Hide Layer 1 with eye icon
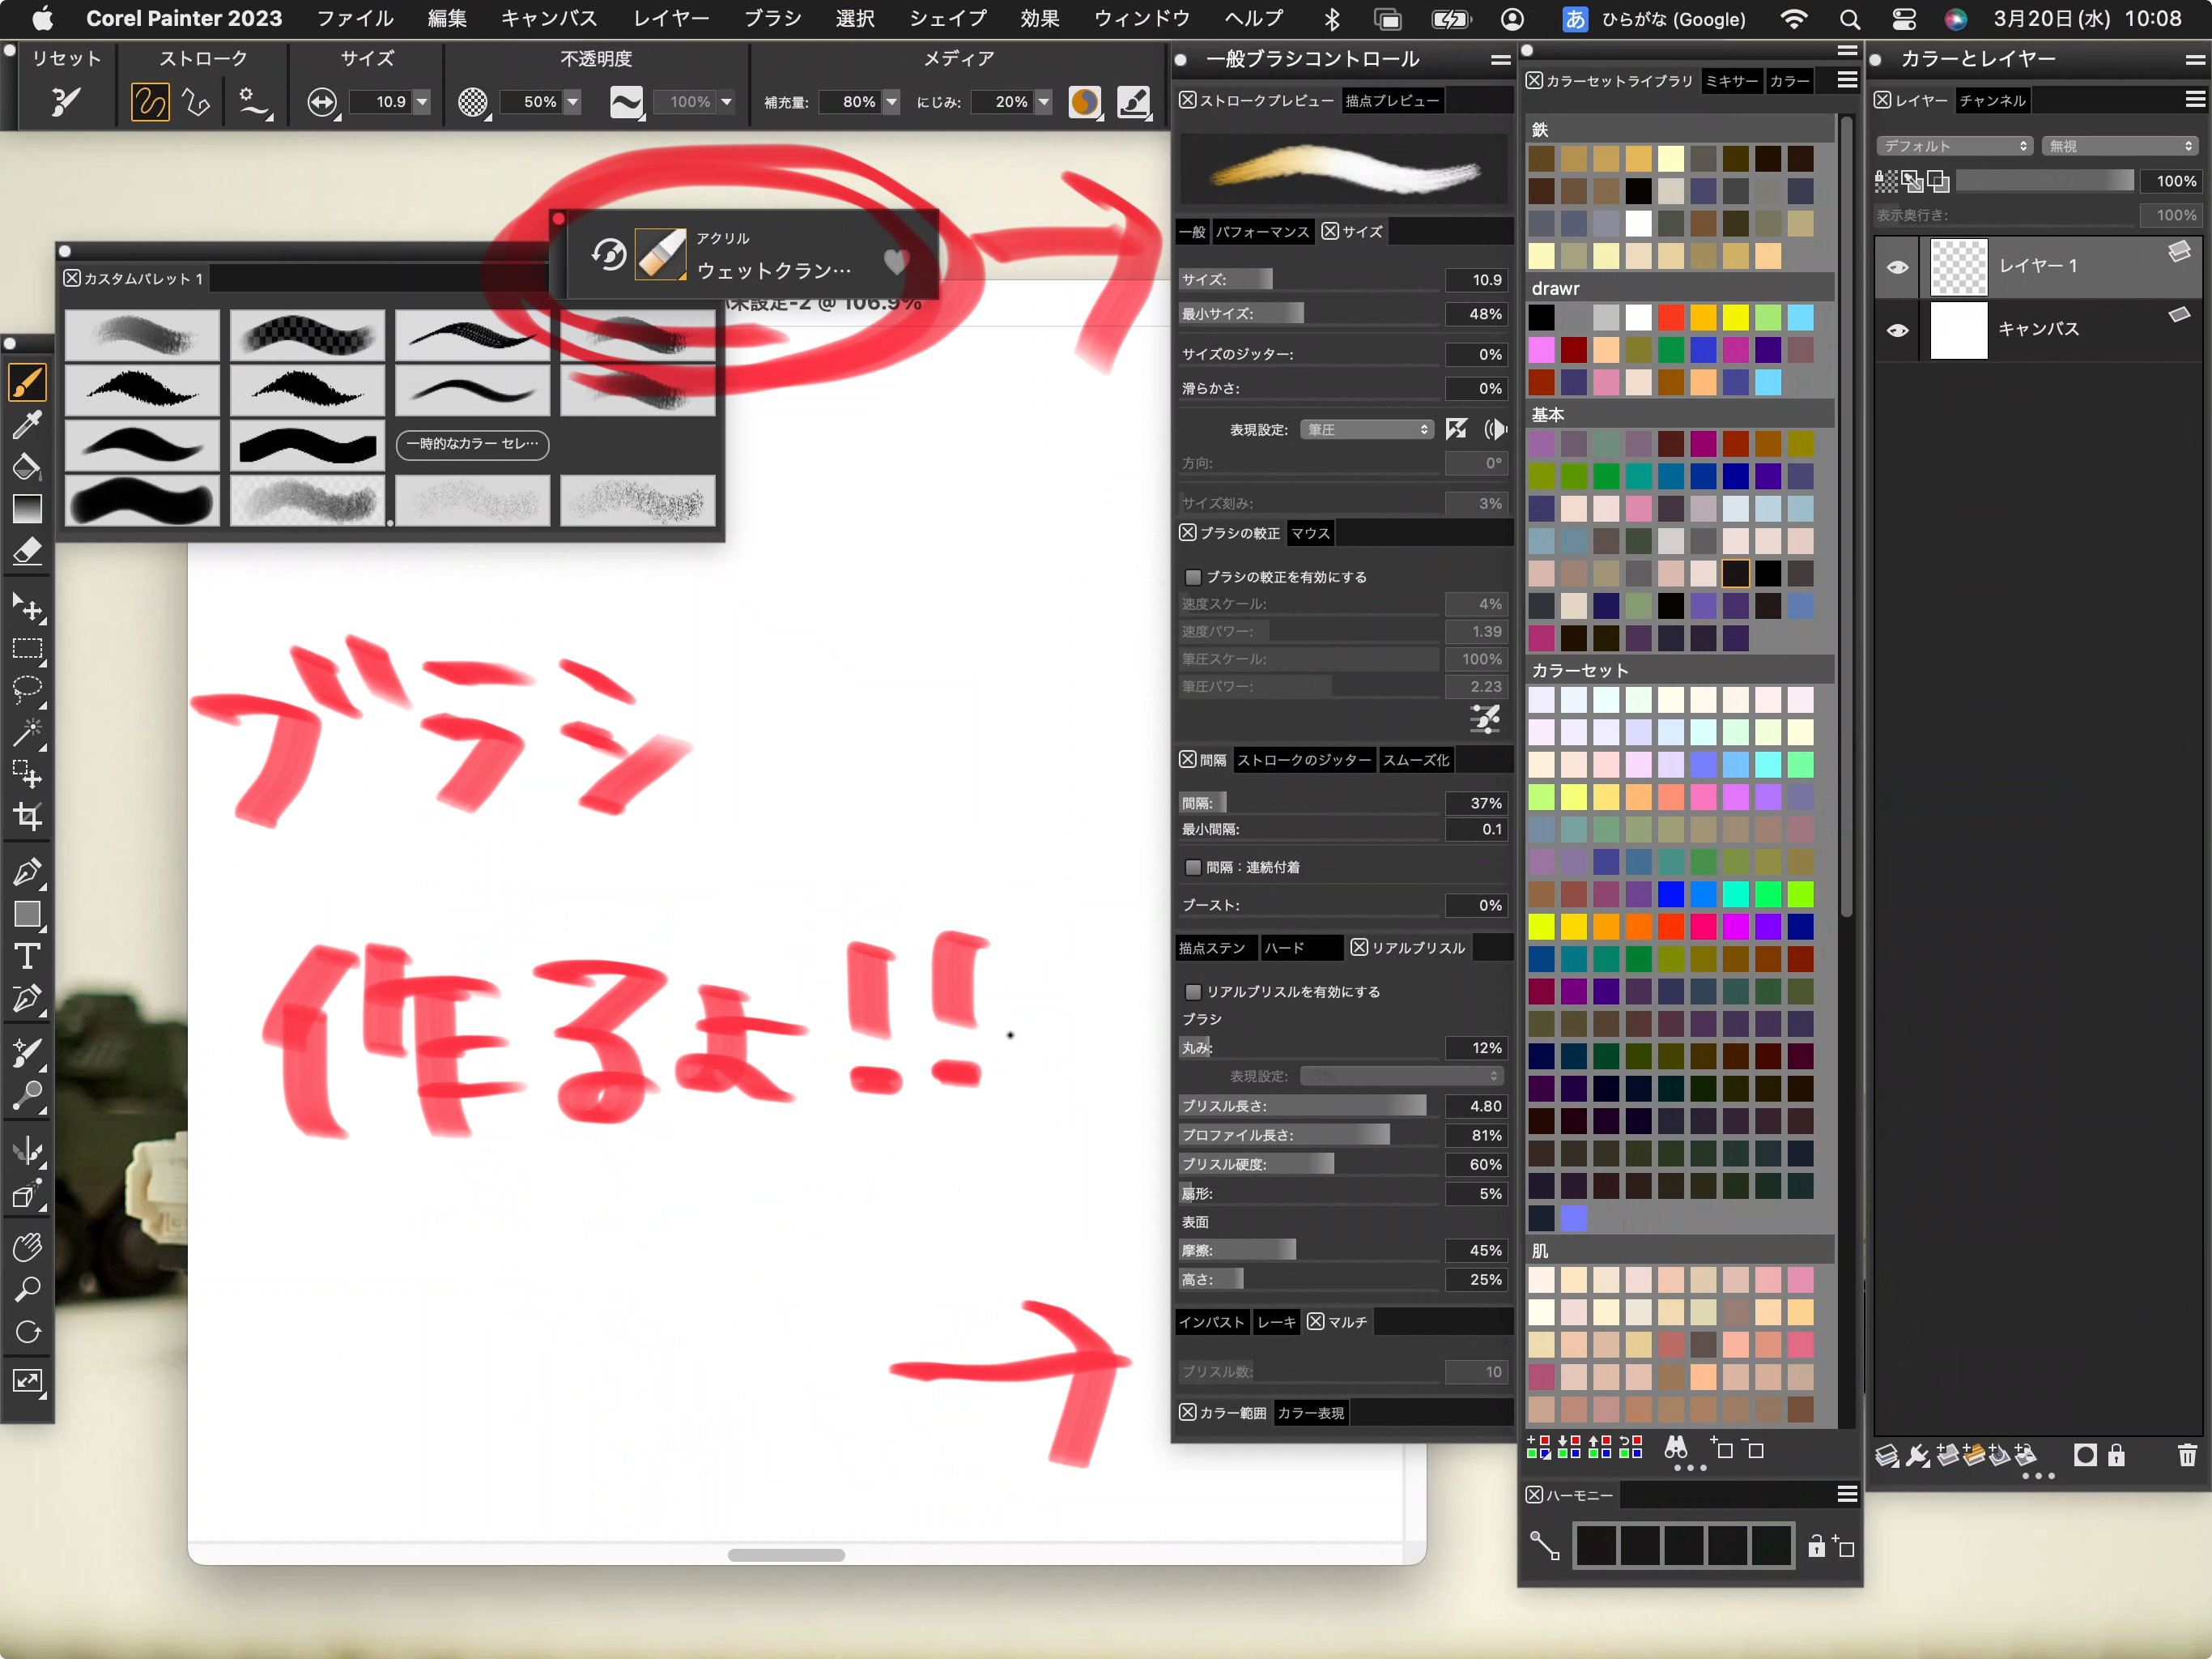The image size is (2212, 1659). pos(1897,267)
